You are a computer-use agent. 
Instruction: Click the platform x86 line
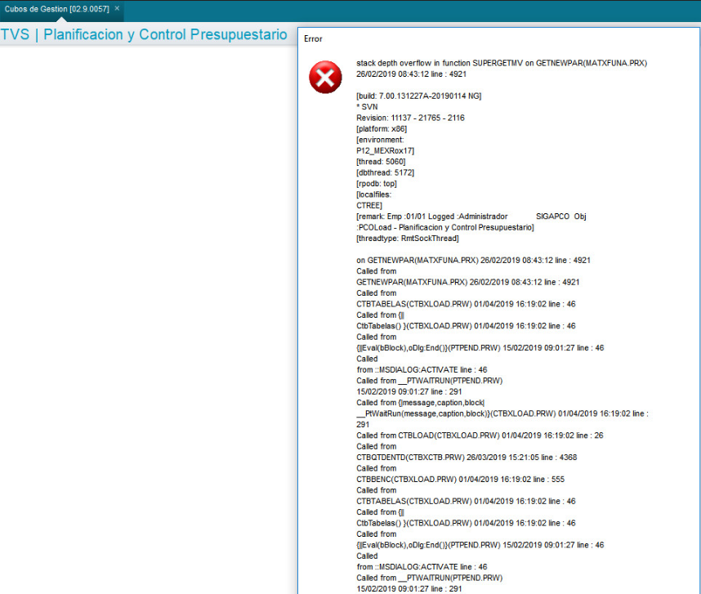[382, 129]
